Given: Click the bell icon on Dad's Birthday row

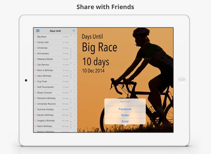Looking at the screenshot, I should click(x=71, y=125).
